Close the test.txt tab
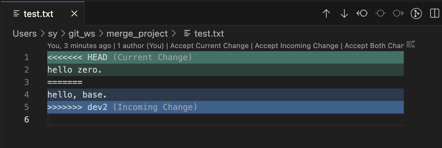 point(74,14)
